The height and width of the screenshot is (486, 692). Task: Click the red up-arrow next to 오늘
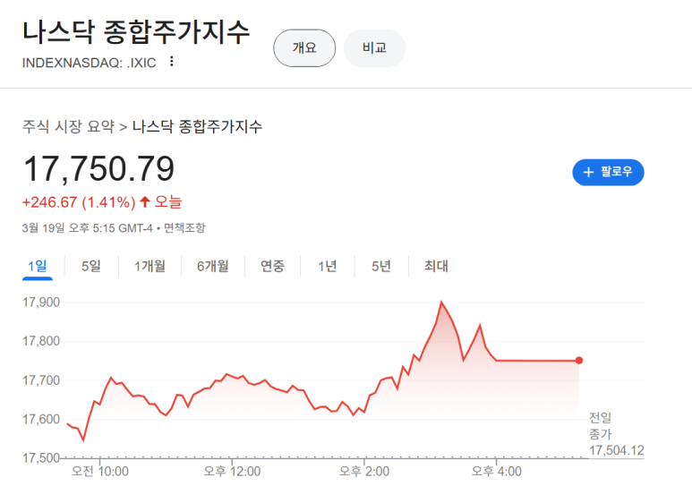[x=145, y=201]
